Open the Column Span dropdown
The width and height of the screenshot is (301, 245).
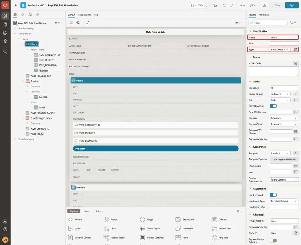click(x=284, y=124)
